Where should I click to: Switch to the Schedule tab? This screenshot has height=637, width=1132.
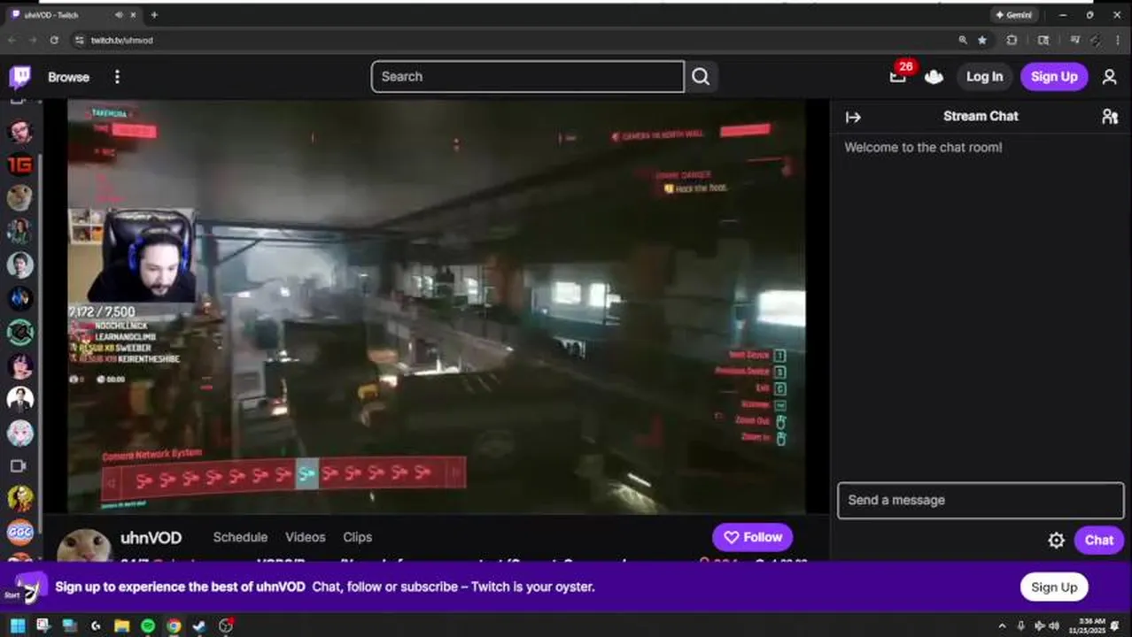tap(240, 537)
